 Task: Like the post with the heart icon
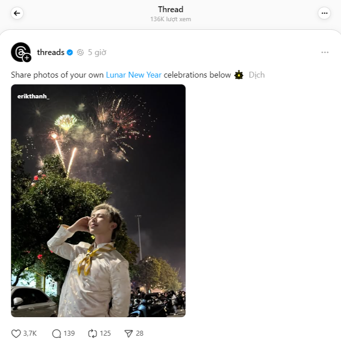pos(16,333)
